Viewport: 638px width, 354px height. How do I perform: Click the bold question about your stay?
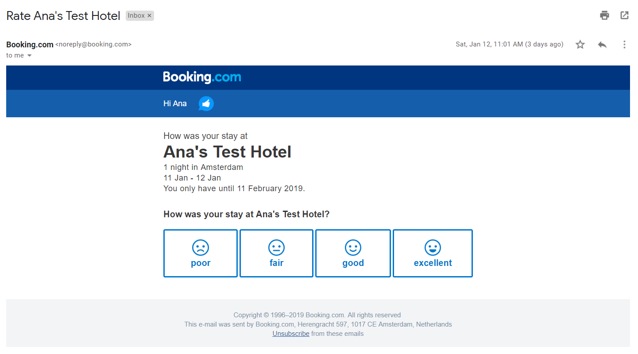pos(247,214)
